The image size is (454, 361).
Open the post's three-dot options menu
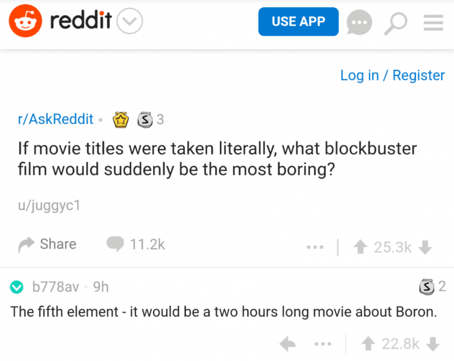click(315, 247)
